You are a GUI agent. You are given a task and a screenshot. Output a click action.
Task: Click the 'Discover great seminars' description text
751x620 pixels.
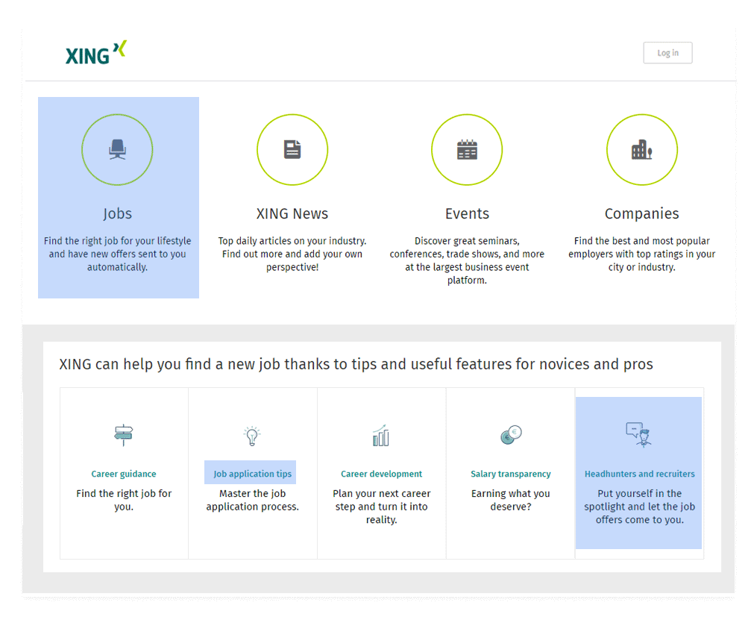point(467,260)
